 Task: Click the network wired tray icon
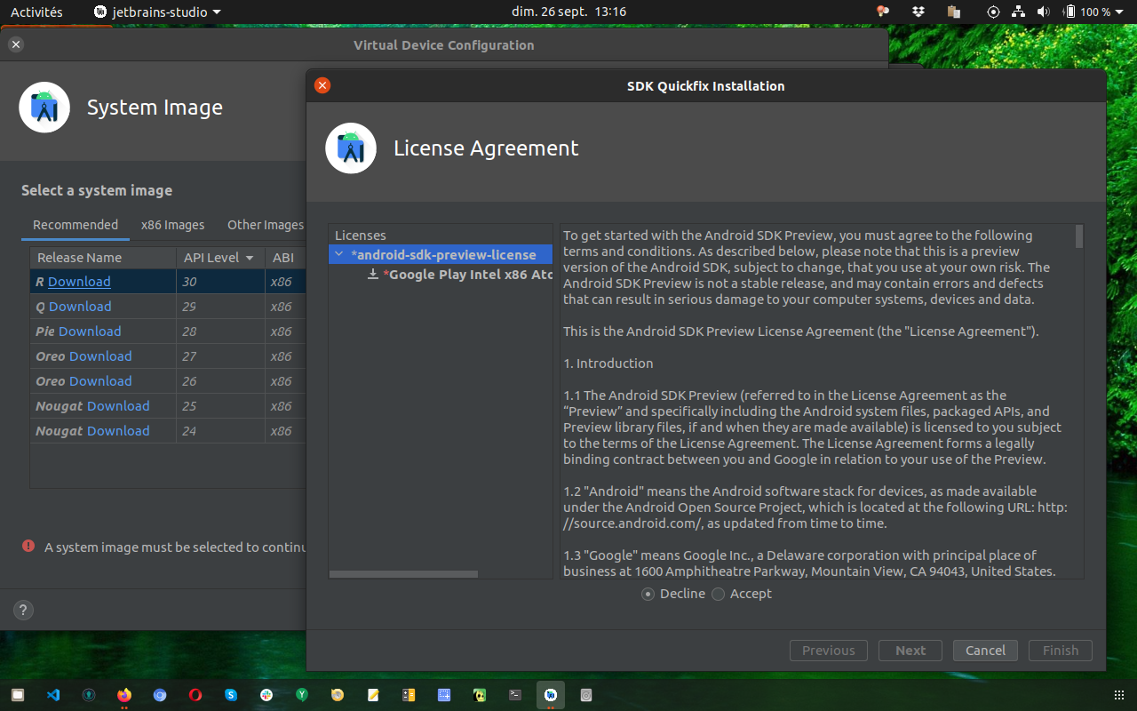point(1019,12)
